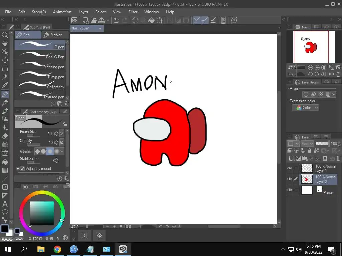Open the Save dropdown arrow
The image size is (342, 256).
pyautogui.click(x=108, y=20)
